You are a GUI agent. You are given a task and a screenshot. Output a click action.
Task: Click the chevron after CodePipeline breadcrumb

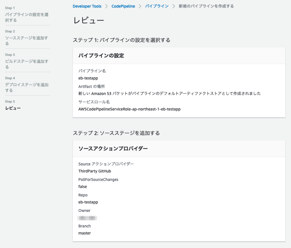pos(140,6)
